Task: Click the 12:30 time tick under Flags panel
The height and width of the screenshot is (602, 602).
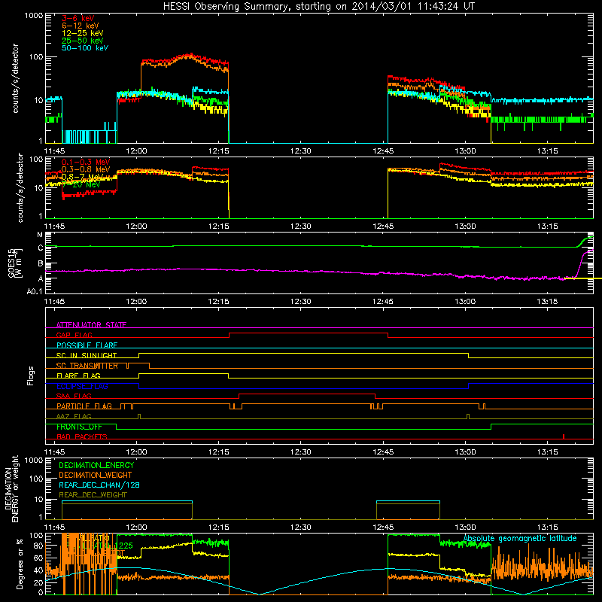Action: click(x=300, y=451)
